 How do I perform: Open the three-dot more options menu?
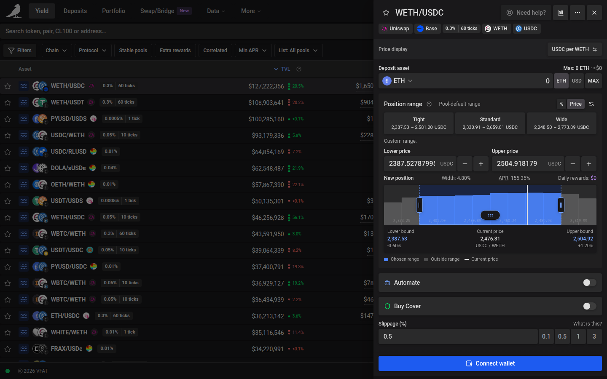(577, 13)
